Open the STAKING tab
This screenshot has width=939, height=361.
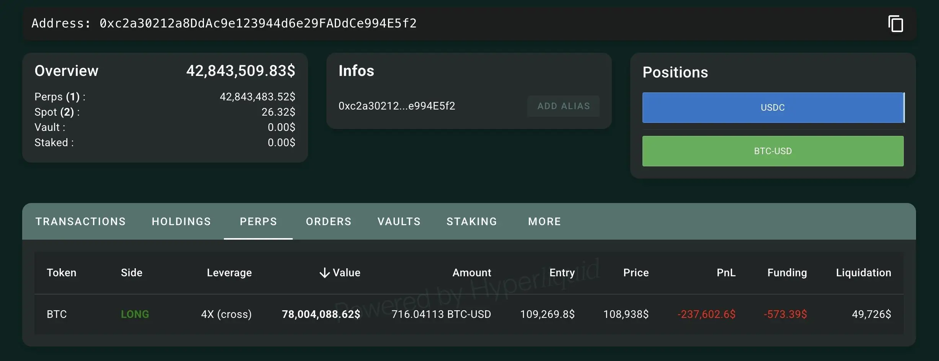471,221
